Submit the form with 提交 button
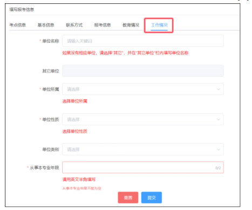The height and width of the screenshot is (210, 252). point(152,198)
